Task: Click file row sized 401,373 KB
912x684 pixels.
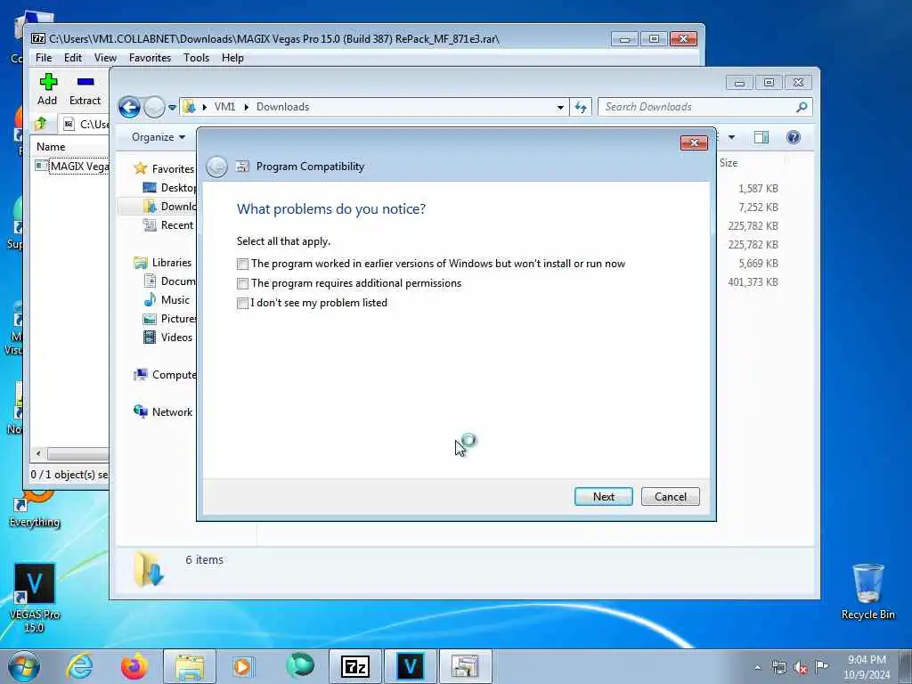Action: click(x=753, y=282)
